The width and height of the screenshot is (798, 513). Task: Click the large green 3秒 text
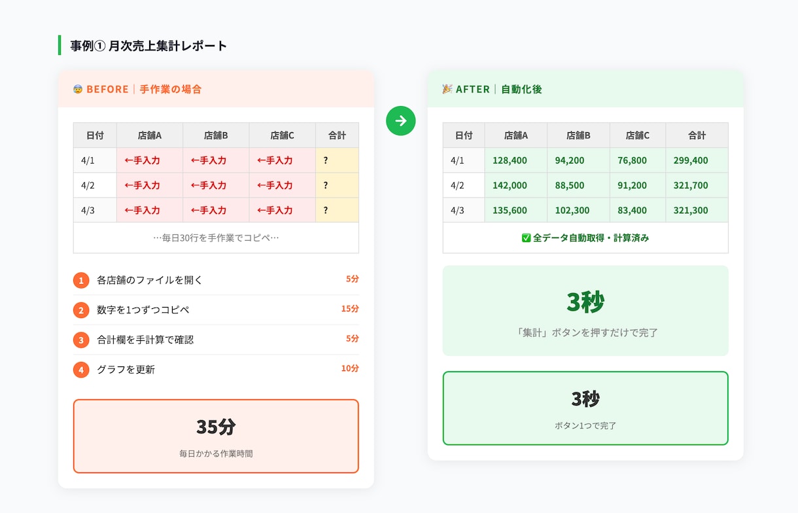pos(585,302)
